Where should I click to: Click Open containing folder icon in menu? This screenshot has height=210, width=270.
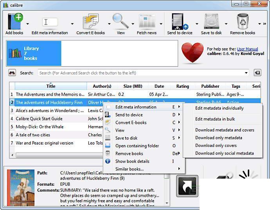[108, 145]
